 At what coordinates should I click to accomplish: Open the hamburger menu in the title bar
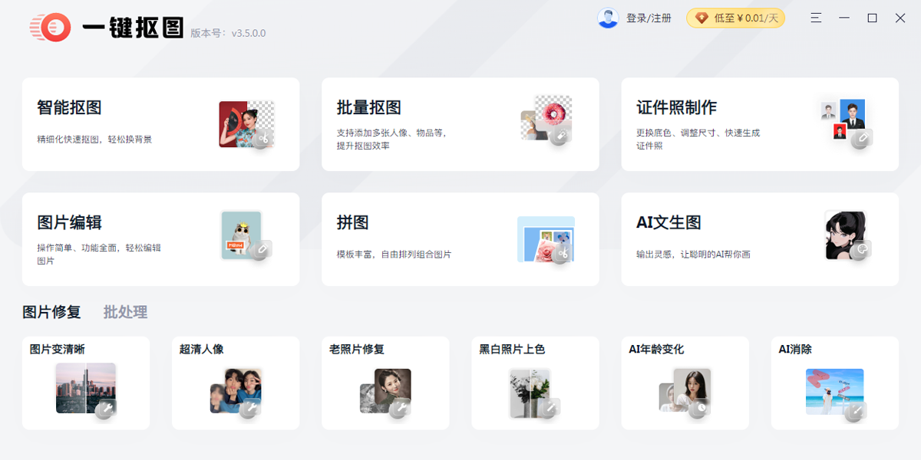point(816,18)
